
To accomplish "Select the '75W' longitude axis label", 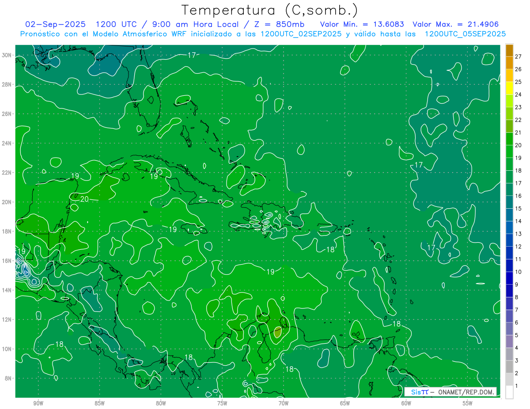I will [222, 403].
